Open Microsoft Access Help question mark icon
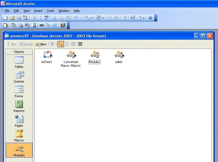This screenshot has width=218, height=162. 150,18
